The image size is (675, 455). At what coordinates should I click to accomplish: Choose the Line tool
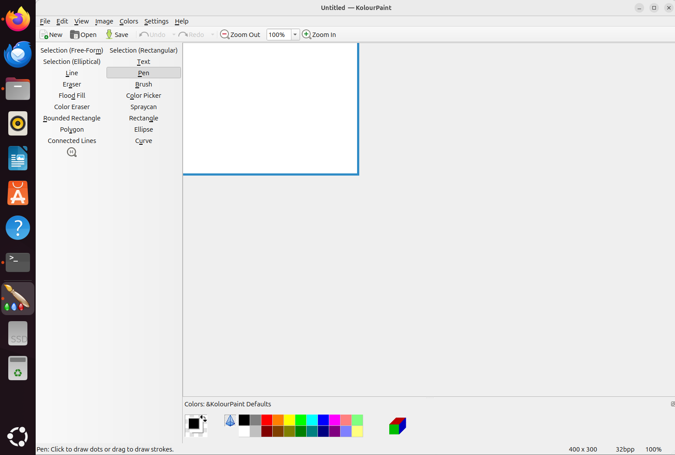(72, 73)
